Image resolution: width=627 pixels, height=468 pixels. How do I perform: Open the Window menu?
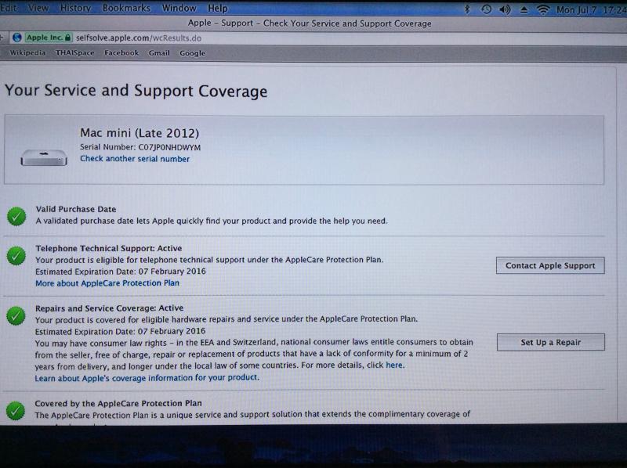179,8
